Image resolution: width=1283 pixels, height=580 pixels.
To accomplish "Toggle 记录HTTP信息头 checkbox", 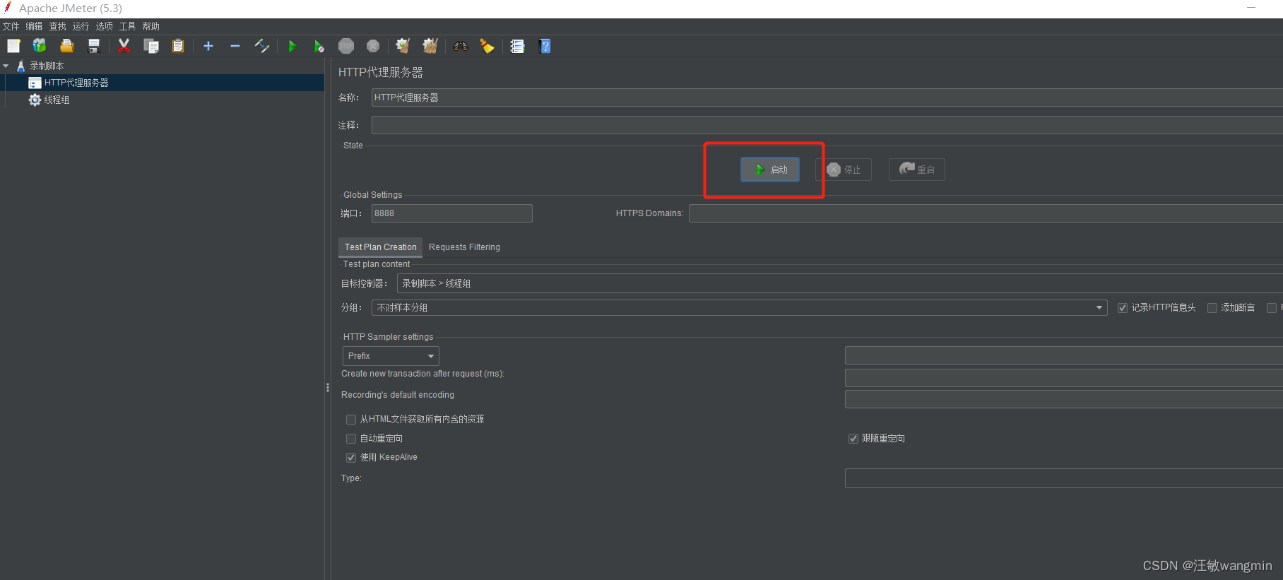I will click(x=1123, y=308).
